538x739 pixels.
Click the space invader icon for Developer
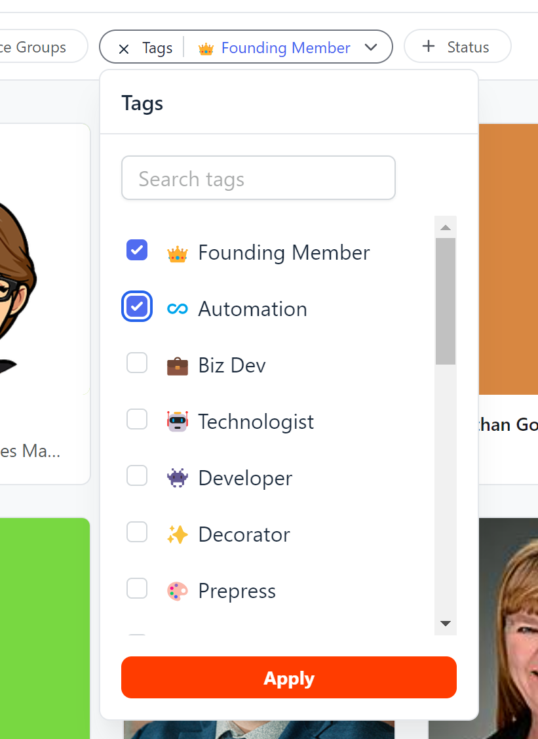point(177,478)
